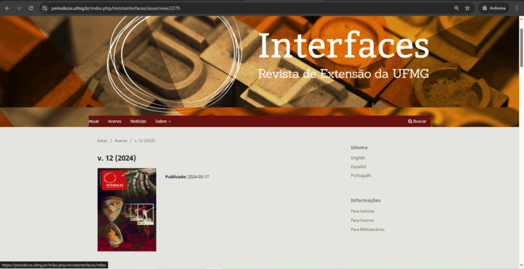Click the Buscar search link

417,122
